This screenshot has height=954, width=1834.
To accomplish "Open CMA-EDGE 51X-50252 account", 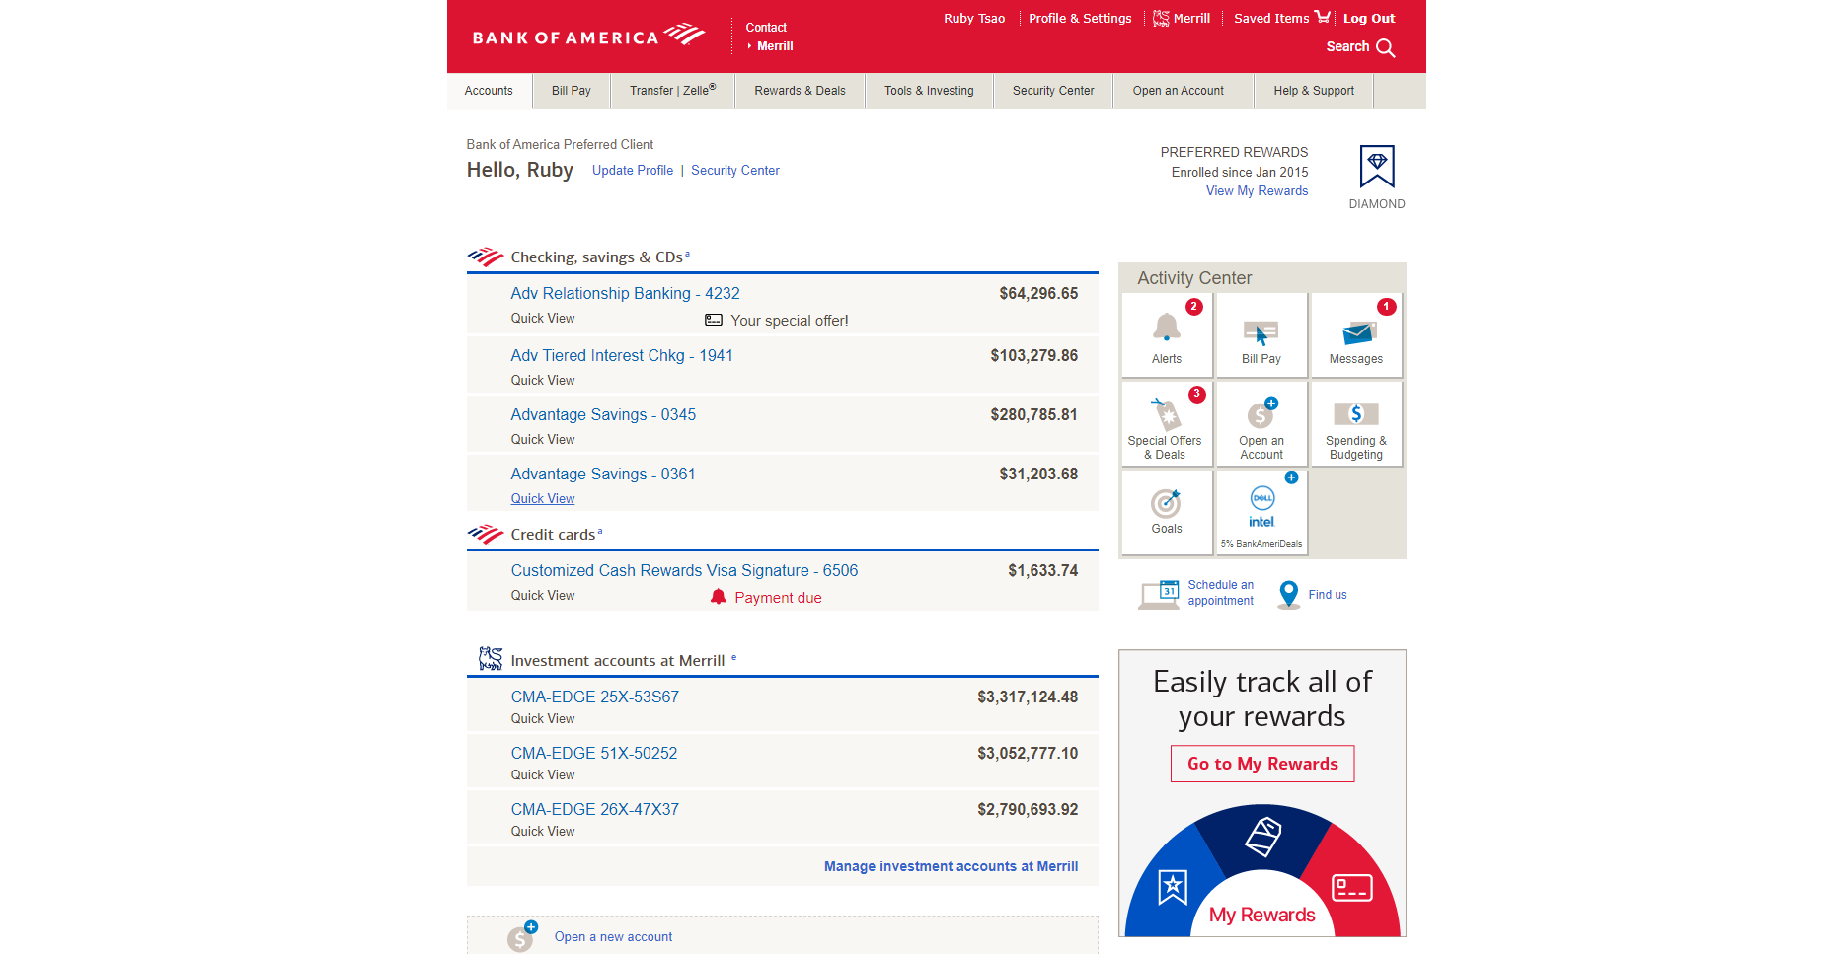I will 594,754.
